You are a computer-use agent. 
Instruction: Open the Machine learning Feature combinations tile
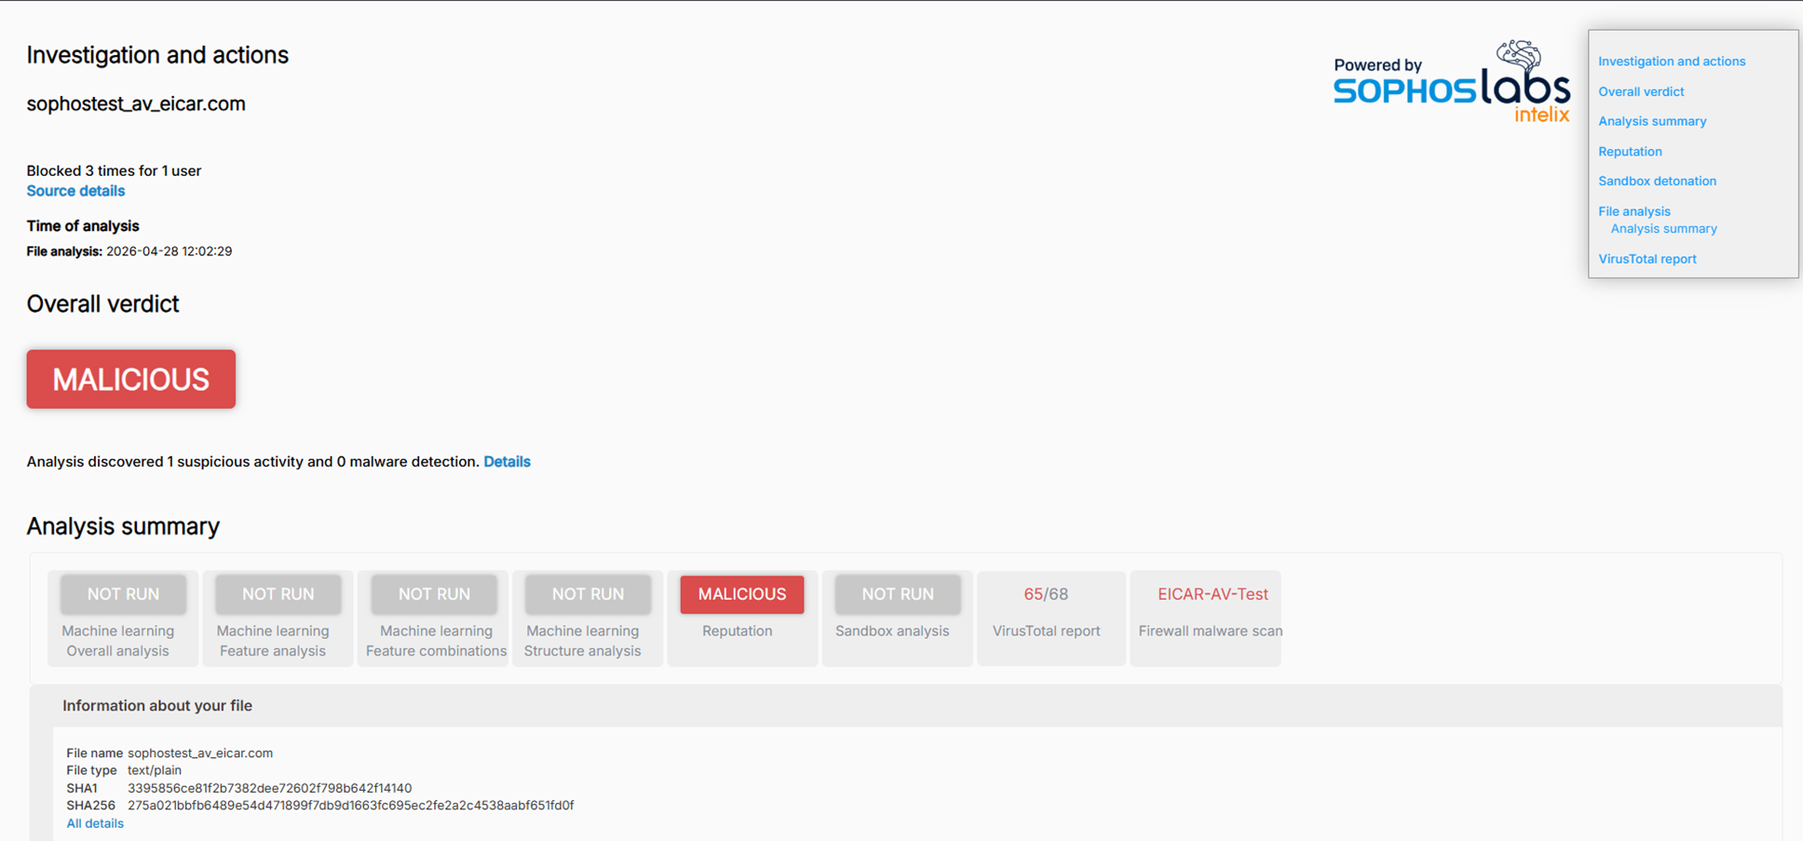pyautogui.click(x=433, y=618)
